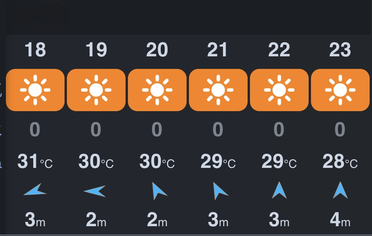Image resolution: width=372 pixels, height=236 pixels.
Task: Click the sunny icon for hour 20
Action: 157,90
